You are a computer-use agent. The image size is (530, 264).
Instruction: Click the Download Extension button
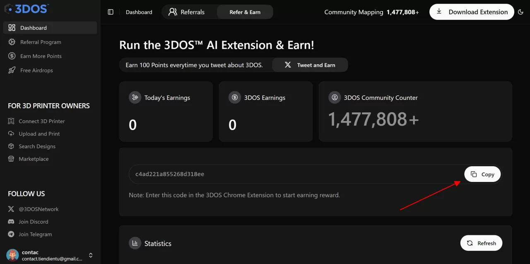[x=472, y=12]
